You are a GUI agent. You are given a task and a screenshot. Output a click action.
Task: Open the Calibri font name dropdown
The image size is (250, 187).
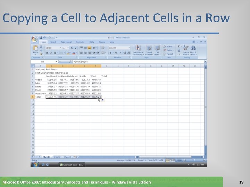pyautogui.click(x=60, y=48)
